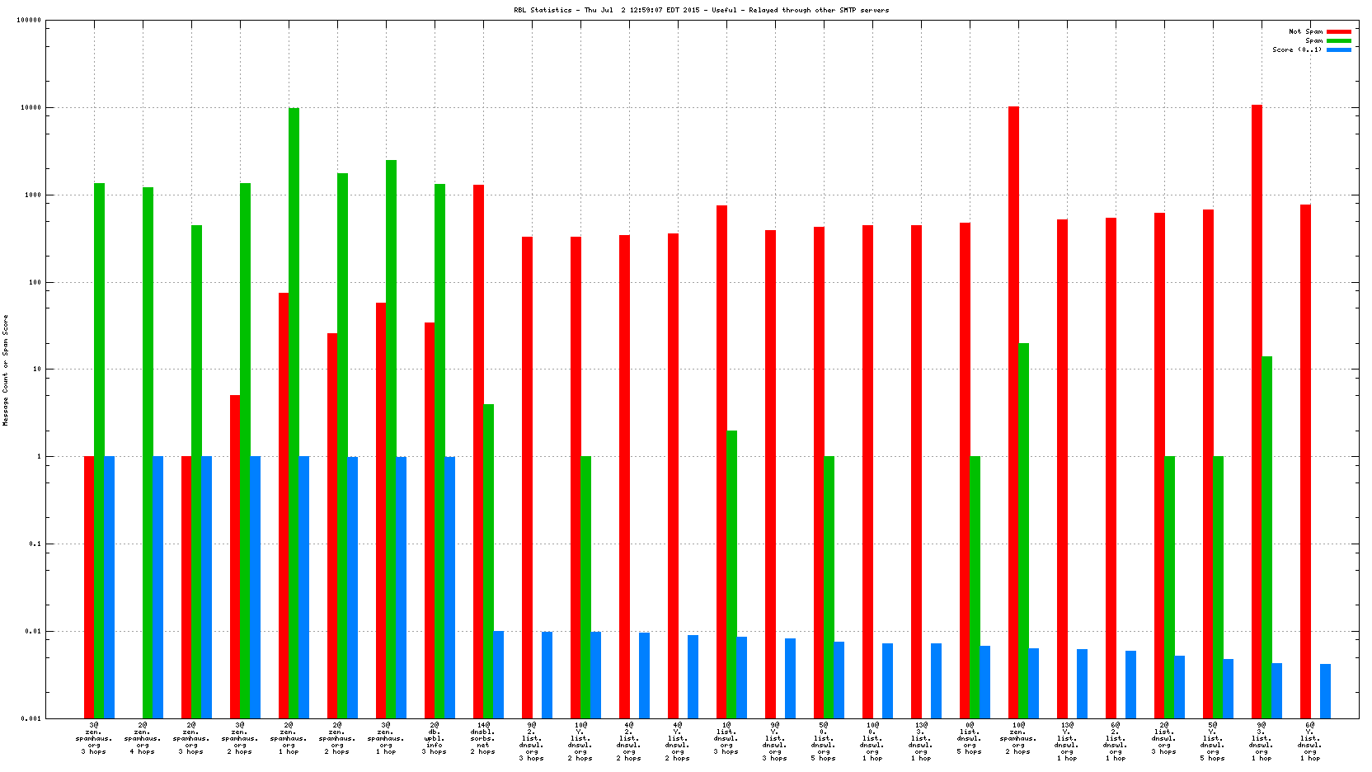This screenshot has height=772, width=1372.
Task: Click the red Not Spam legend swatch
Action: [x=1338, y=31]
